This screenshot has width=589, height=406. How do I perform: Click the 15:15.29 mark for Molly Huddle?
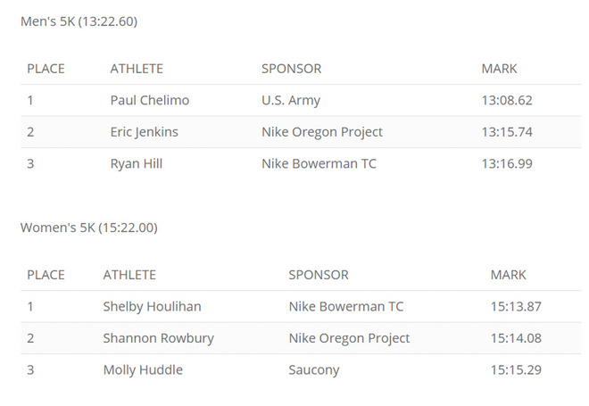(x=516, y=369)
